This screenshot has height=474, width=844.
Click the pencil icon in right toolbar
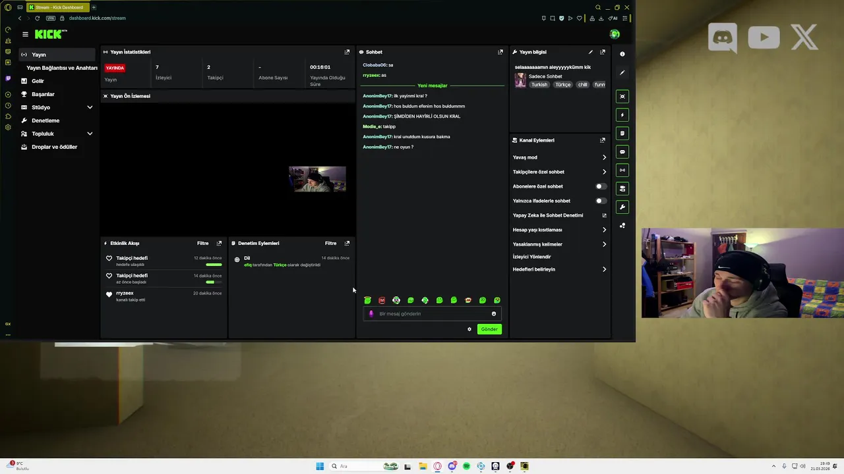(x=622, y=72)
